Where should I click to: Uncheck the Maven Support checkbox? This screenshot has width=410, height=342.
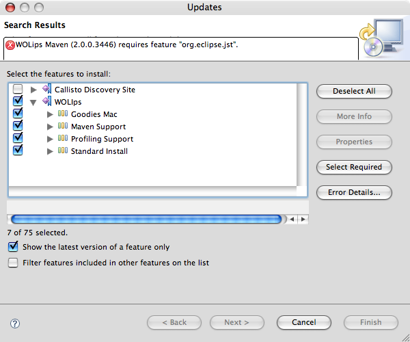click(x=18, y=125)
